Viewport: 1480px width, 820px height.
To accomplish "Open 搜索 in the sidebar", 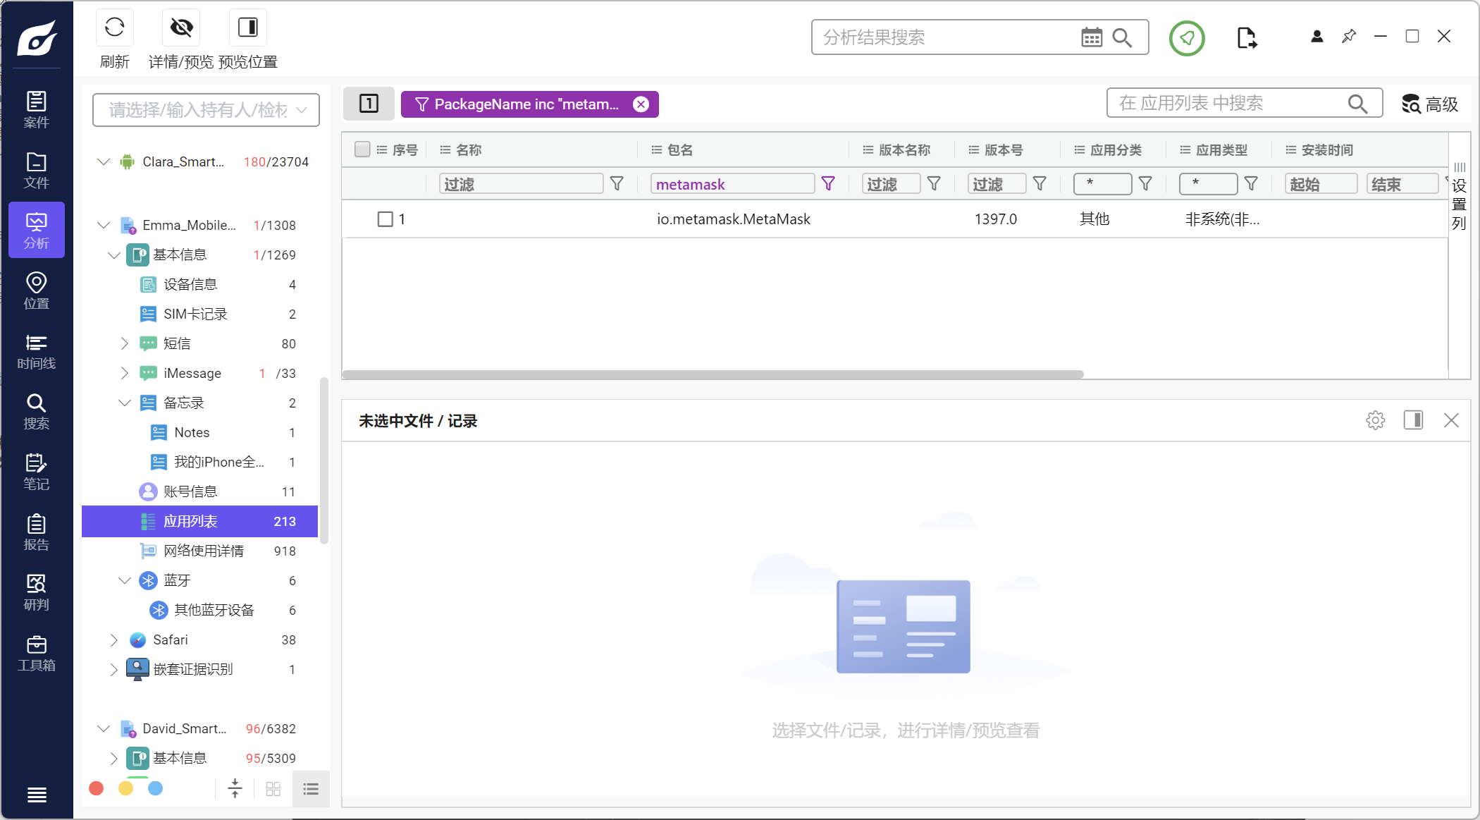I will [x=37, y=411].
